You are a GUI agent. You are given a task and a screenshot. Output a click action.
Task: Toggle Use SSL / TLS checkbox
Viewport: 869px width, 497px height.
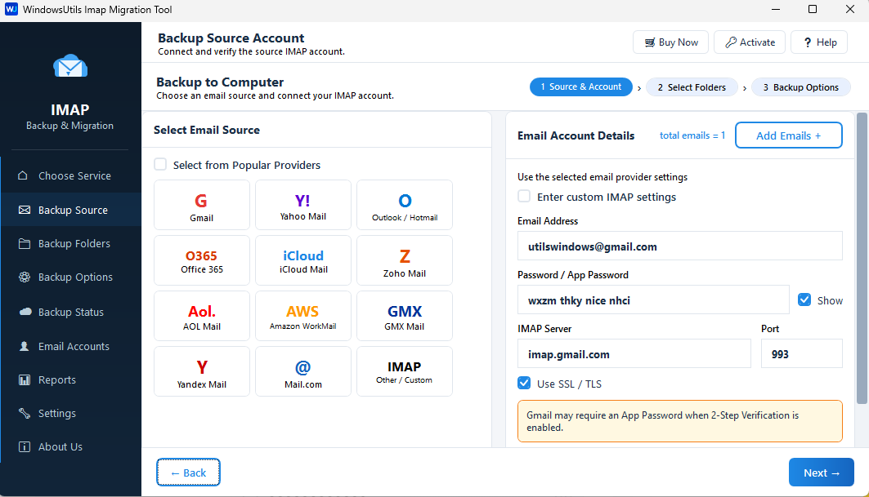pyautogui.click(x=524, y=383)
